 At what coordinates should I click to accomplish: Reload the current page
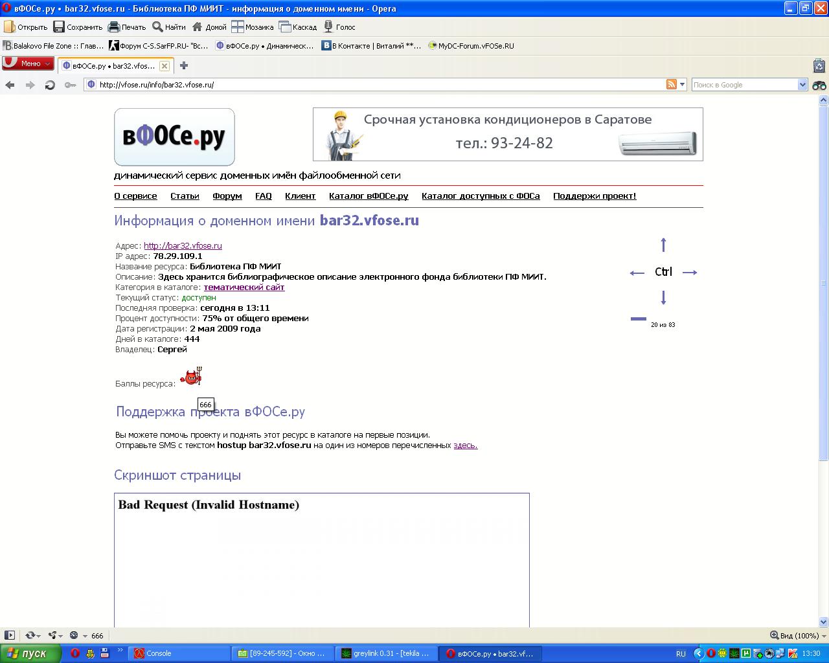[50, 85]
